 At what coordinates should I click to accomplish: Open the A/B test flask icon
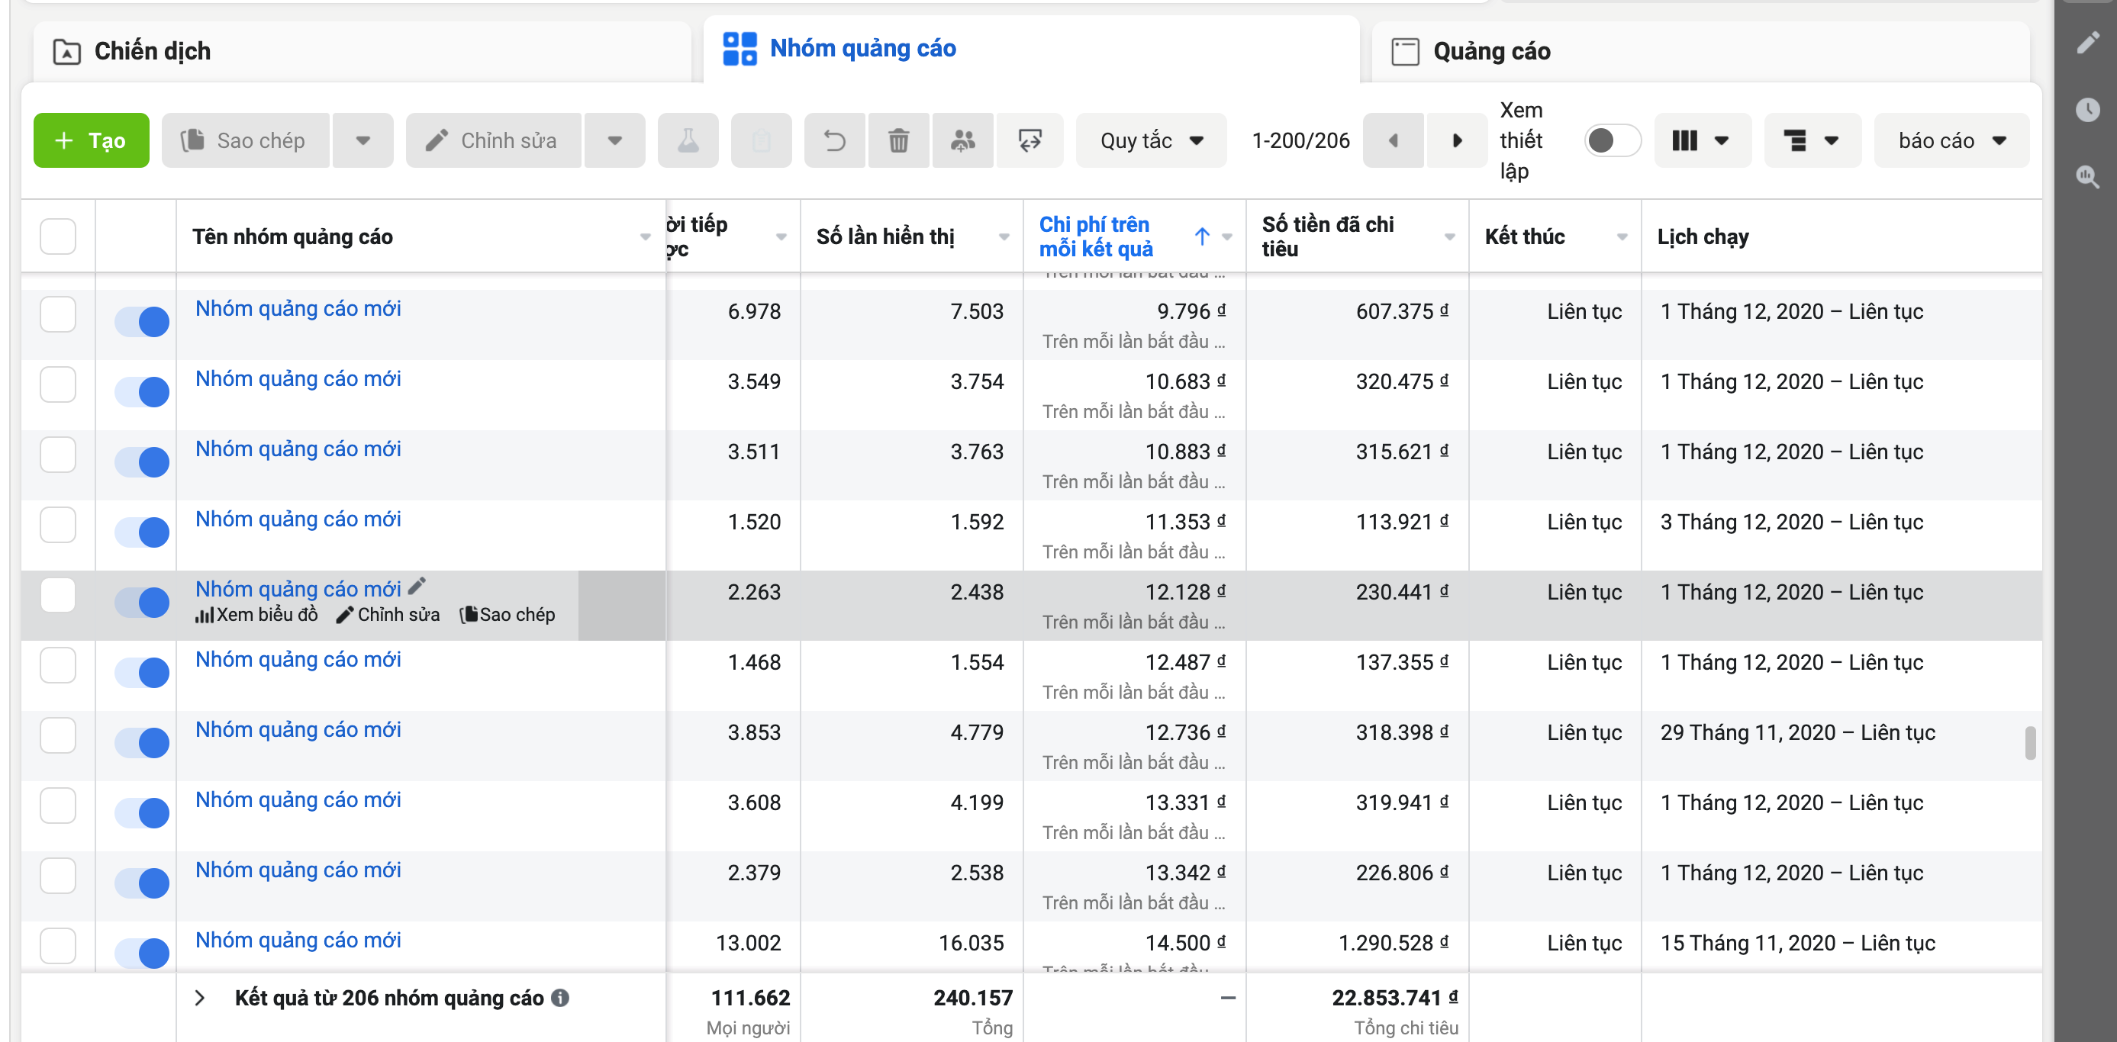[x=688, y=140]
